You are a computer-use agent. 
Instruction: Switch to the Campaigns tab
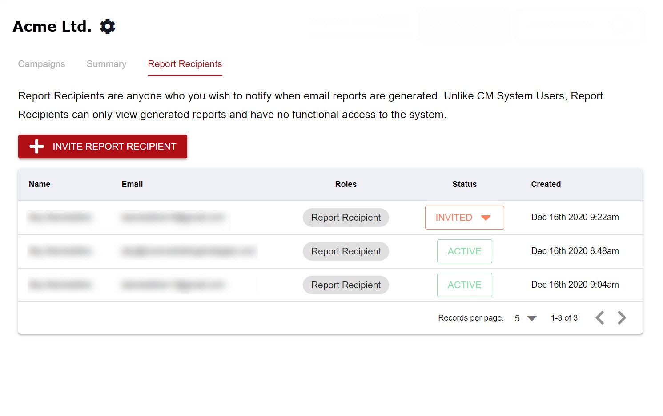click(41, 64)
